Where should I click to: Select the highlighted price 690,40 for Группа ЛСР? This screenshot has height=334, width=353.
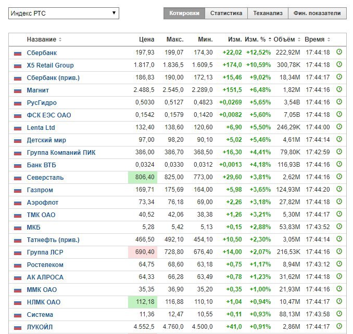(x=143, y=252)
